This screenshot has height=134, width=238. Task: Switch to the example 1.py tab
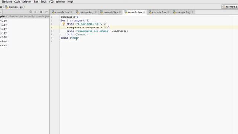tap(62, 12)
